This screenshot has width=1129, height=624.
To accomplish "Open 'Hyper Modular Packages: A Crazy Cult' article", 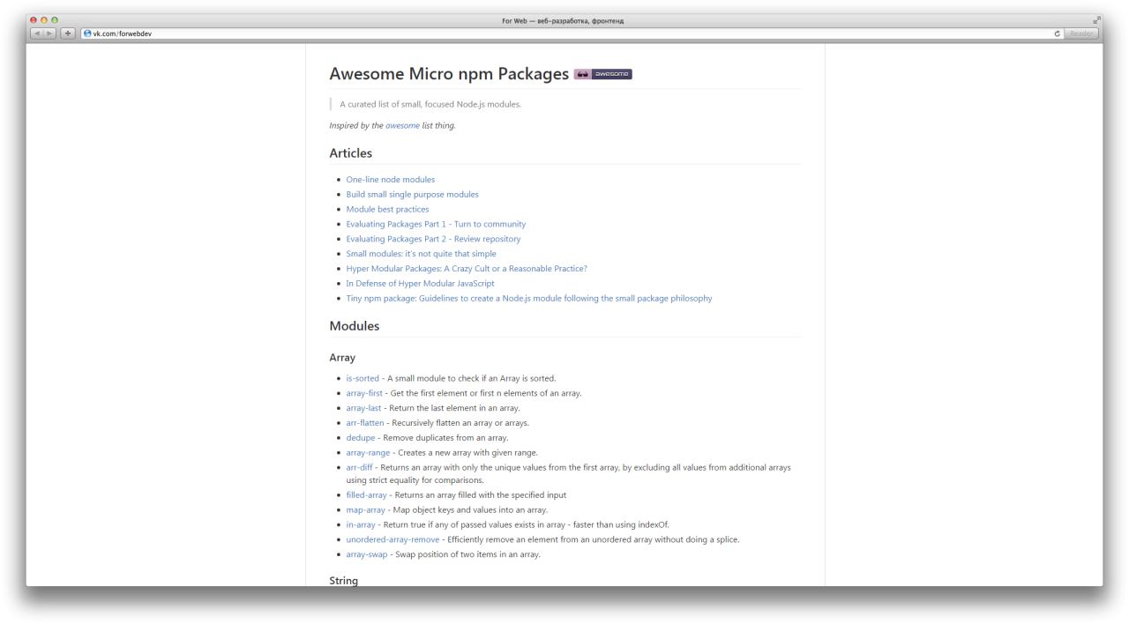I will (x=467, y=268).
